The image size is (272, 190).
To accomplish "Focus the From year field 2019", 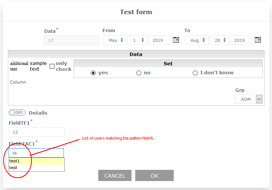I will pyautogui.click(x=160, y=40).
